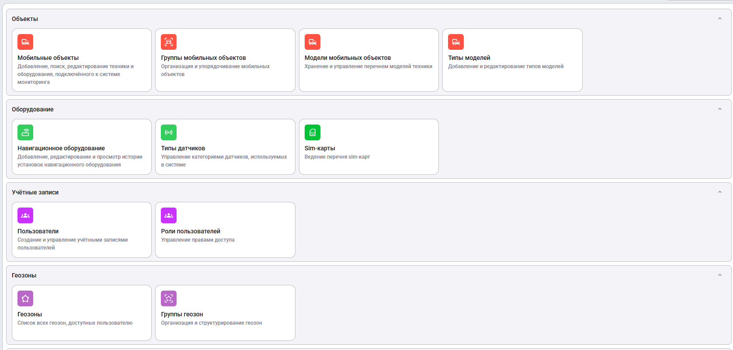Select the Типы моделей card description

click(506, 66)
